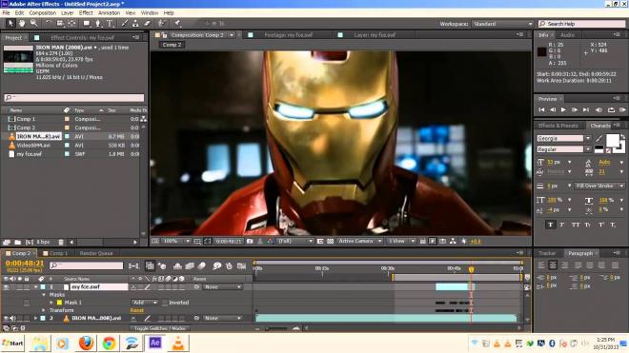Open the viewer resolution (Full) dropdown
The width and height of the screenshot is (629, 353).
pos(295,242)
